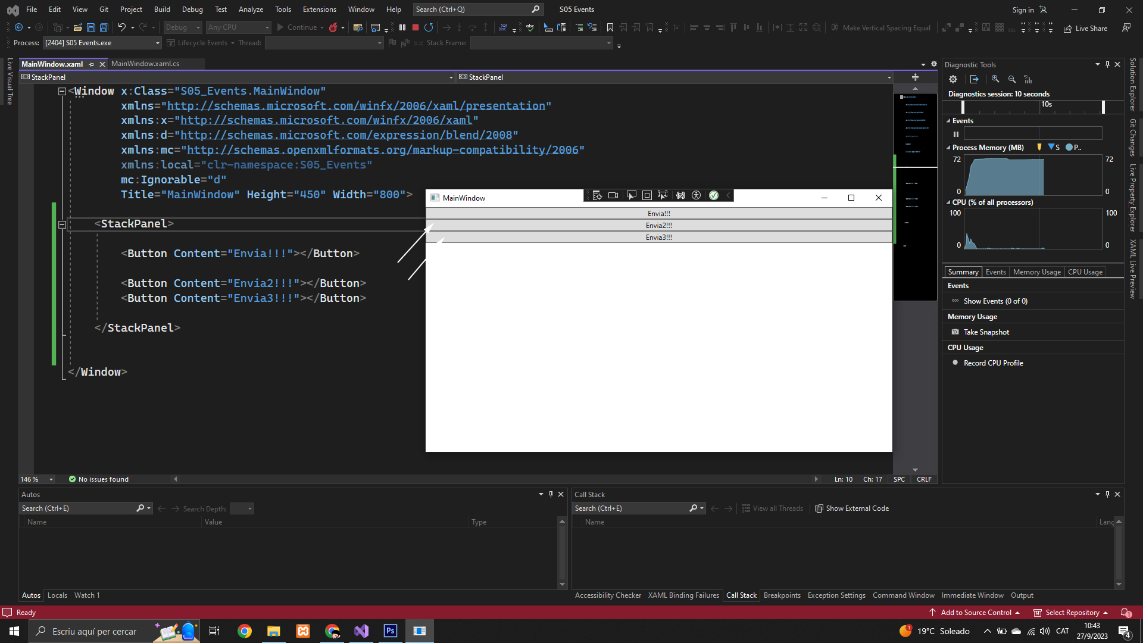Collapse the StackPanel element in editor

(62, 224)
